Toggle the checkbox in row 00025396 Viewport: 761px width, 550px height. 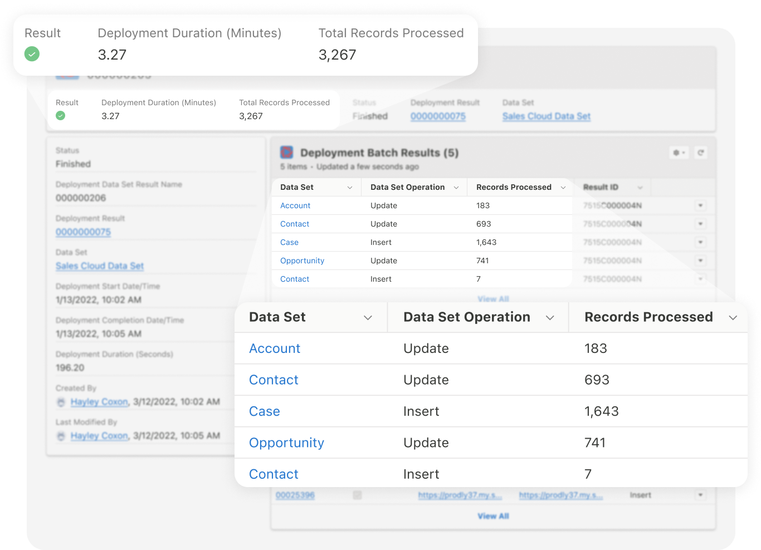pos(357,495)
